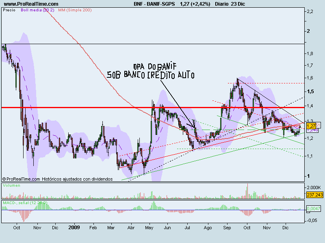Screen dimensions: 325x243
Task: Open the MACD-, señal (12 26 9) label
Action: click(x=25, y=203)
